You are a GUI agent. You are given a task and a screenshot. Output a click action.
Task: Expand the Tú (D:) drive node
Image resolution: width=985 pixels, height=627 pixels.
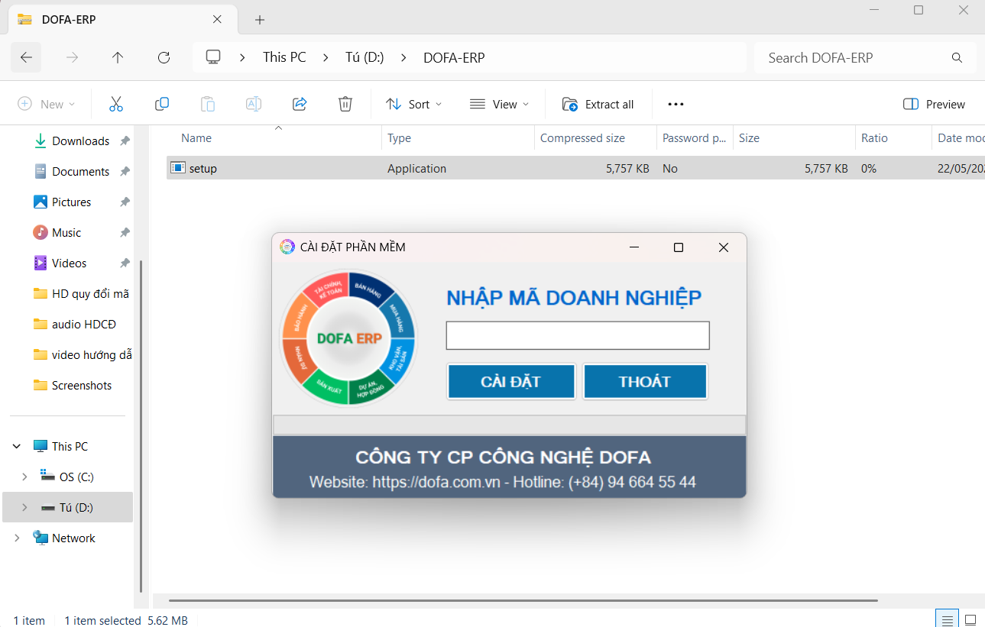[x=24, y=508]
